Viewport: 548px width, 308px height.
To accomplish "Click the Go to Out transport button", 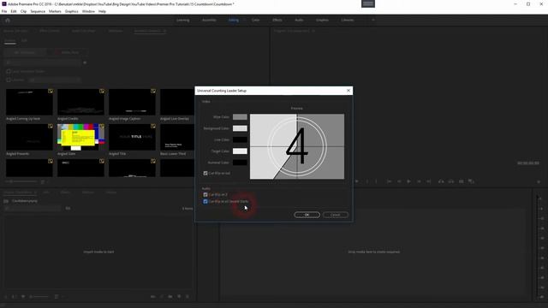I will coord(429,181).
